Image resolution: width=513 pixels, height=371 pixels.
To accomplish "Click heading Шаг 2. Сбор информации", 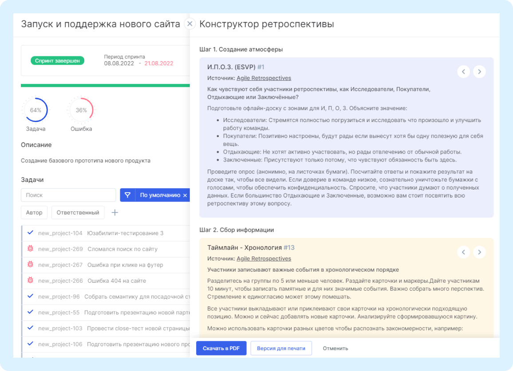I will pos(237,230).
